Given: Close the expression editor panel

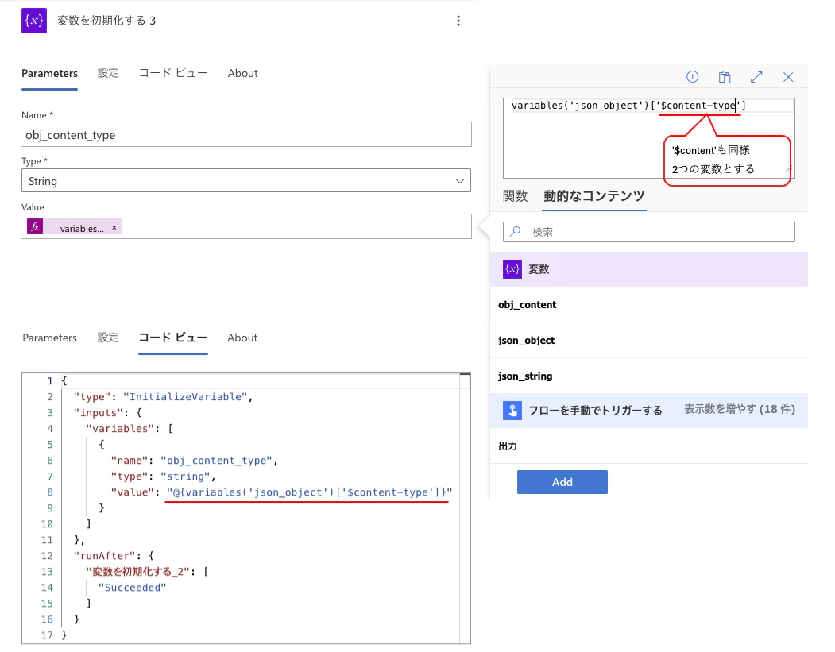Looking at the screenshot, I should (788, 77).
